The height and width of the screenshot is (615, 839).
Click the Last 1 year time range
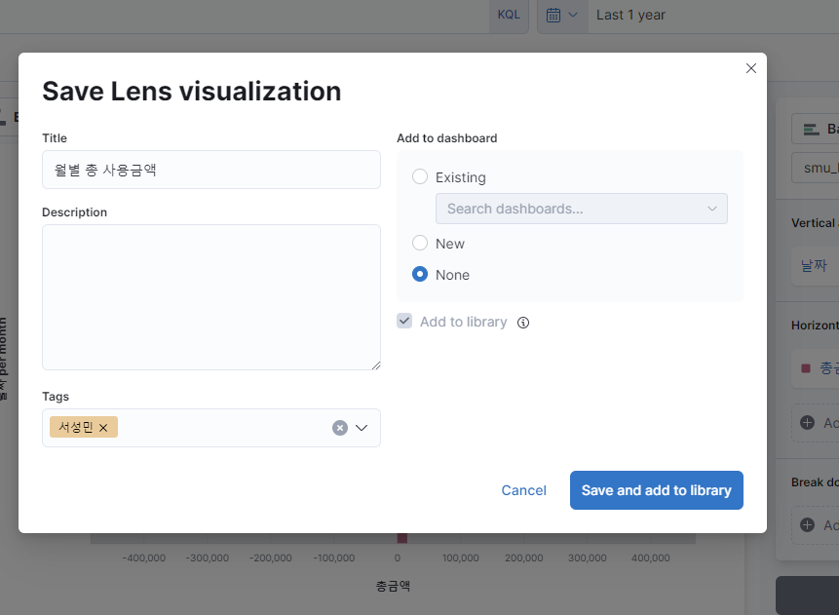(x=630, y=15)
